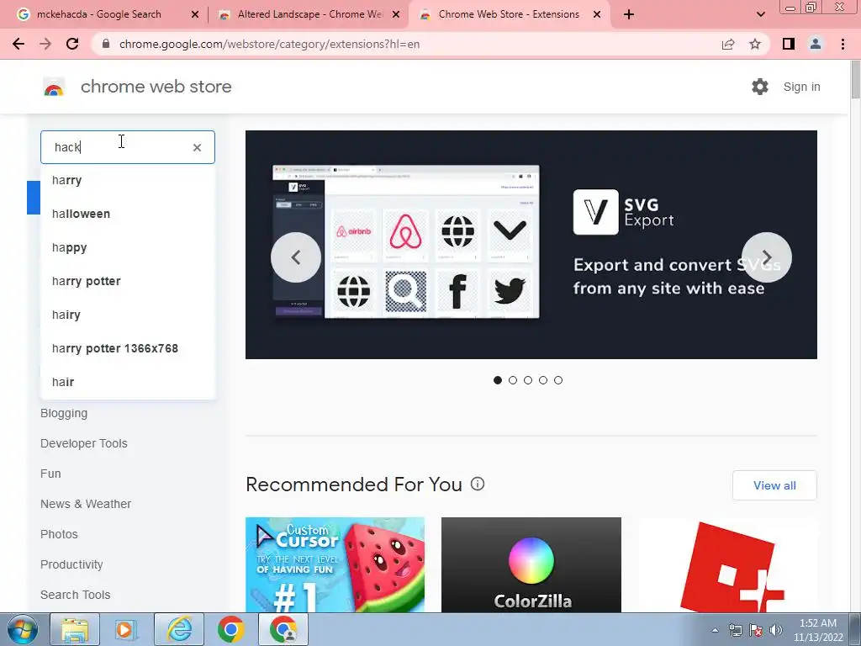Viewport: 861px width, 646px height.
Task: Choose the 'harry potter' suggestion
Action: pyautogui.click(x=128, y=281)
